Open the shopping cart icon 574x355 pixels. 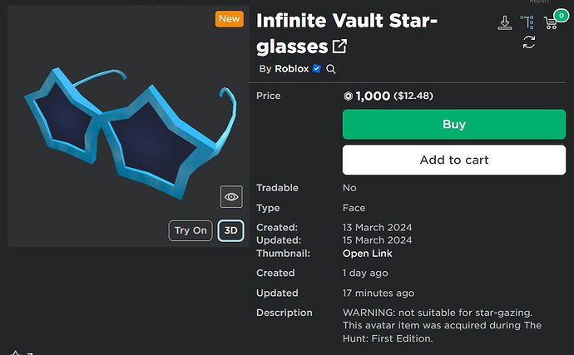(x=551, y=22)
